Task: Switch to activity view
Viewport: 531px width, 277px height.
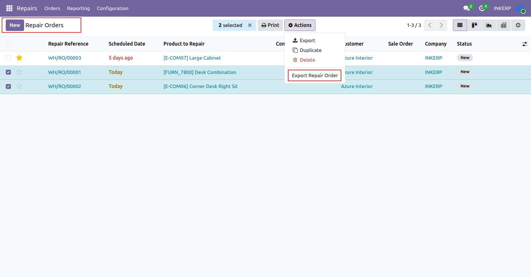Action: 518,25
